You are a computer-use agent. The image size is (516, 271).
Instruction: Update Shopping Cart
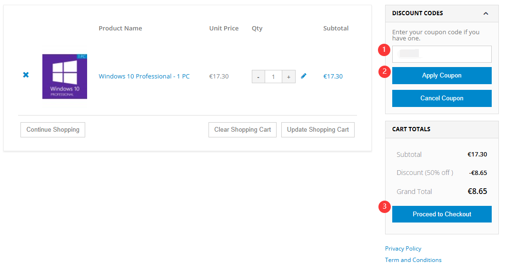click(318, 130)
